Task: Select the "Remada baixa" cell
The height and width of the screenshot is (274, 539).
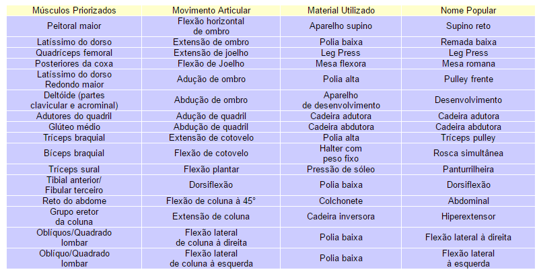Action: (x=468, y=42)
